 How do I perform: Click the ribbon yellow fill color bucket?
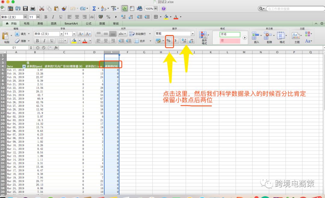coord(74,41)
